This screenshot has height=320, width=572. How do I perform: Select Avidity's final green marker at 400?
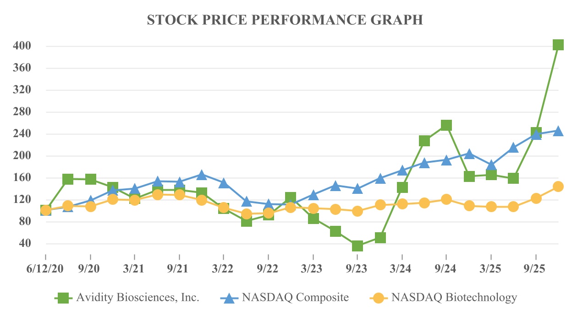tap(558, 44)
